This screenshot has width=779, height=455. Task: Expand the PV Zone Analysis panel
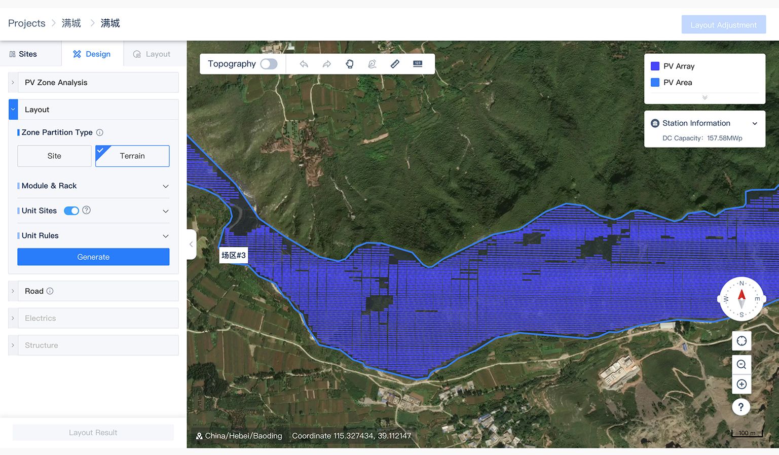[13, 83]
